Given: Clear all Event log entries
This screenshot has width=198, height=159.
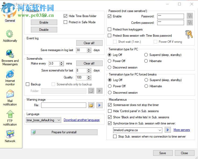Looking at the screenshot, I should [89, 43].
